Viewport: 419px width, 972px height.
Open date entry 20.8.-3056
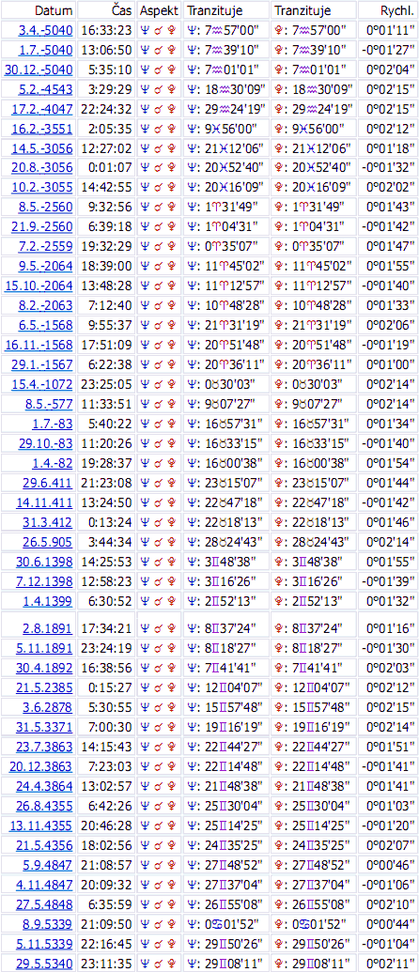coord(43,167)
